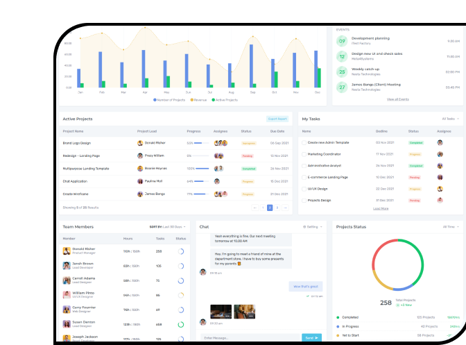Open the View all Events link
Image resolution: width=466 pixels, height=345 pixels.
(397, 99)
